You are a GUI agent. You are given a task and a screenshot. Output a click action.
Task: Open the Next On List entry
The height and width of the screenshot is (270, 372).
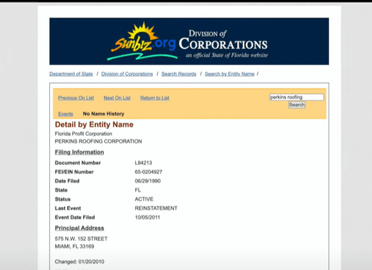tap(117, 98)
